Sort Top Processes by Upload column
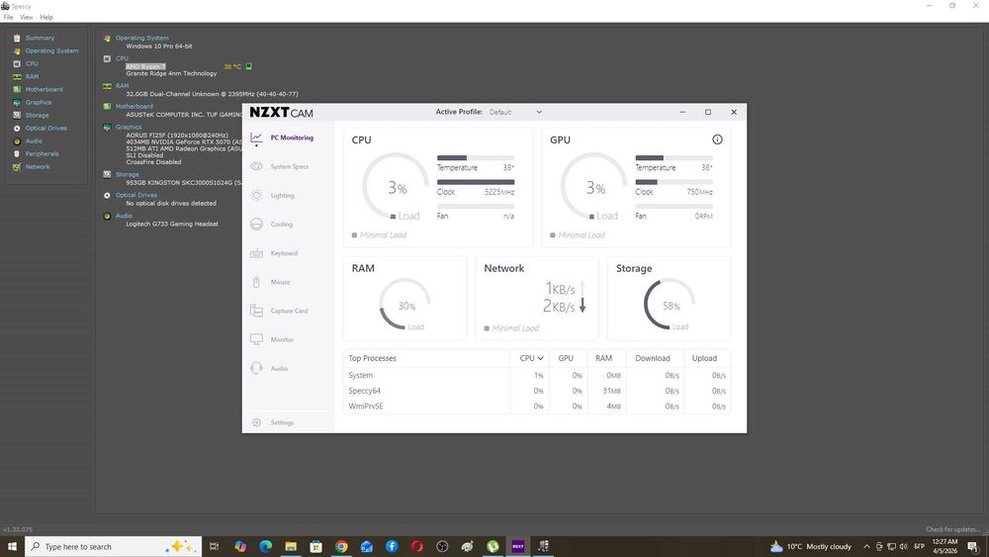The image size is (989, 557). [704, 358]
